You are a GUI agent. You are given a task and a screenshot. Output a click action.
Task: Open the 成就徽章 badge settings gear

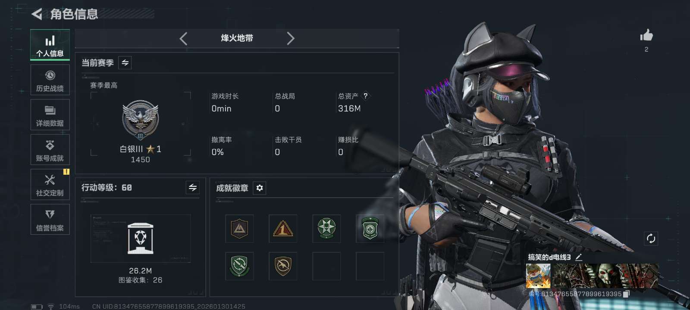259,188
